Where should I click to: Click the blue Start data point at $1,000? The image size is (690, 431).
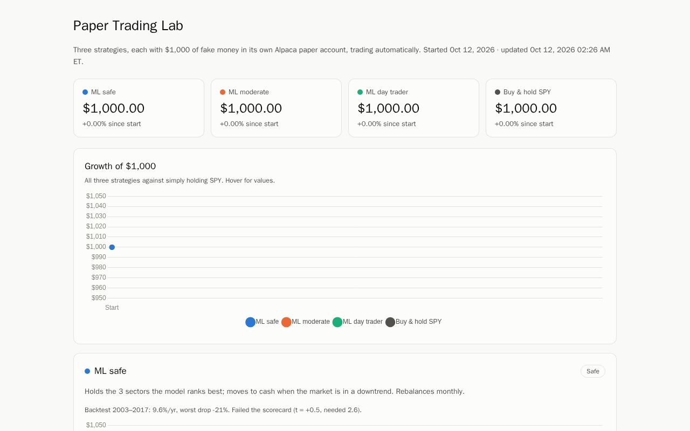tap(112, 247)
